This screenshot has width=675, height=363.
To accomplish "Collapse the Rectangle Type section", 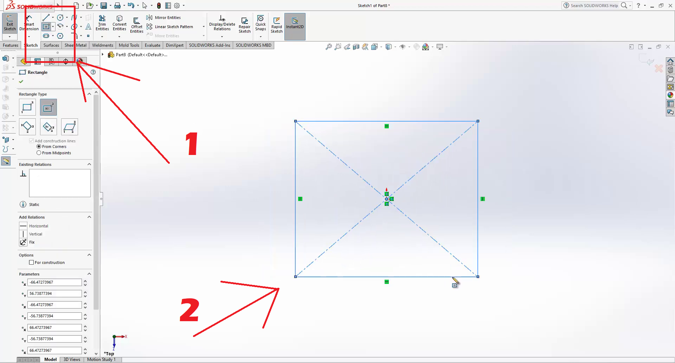I will [x=89, y=94].
